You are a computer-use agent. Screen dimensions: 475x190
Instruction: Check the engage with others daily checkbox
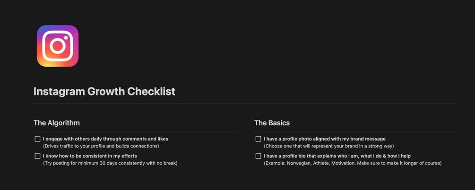pyautogui.click(x=37, y=139)
